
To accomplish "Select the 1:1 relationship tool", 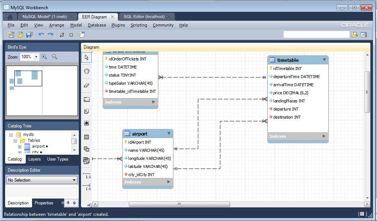I will 87,175.
